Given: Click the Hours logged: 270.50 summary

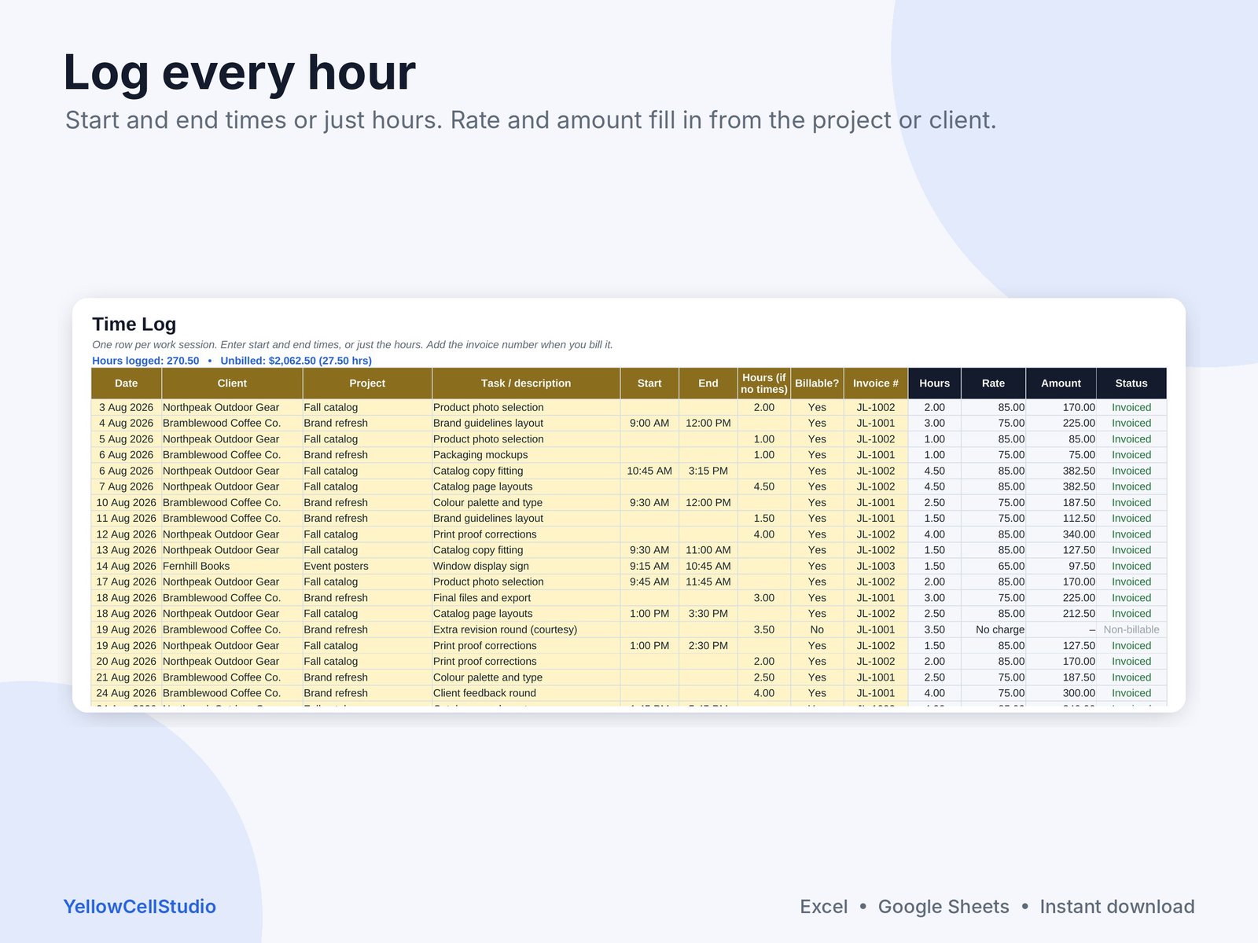Looking at the screenshot, I should [145, 361].
